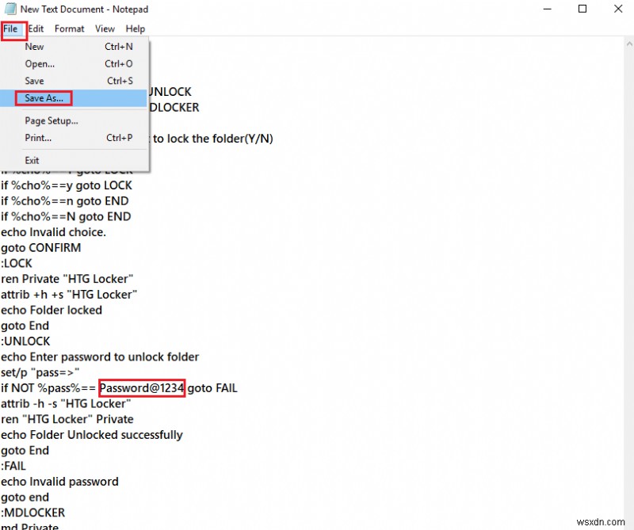The height and width of the screenshot is (530, 634).
Task: Click the ':FAIL' label line
Action: 13,466
